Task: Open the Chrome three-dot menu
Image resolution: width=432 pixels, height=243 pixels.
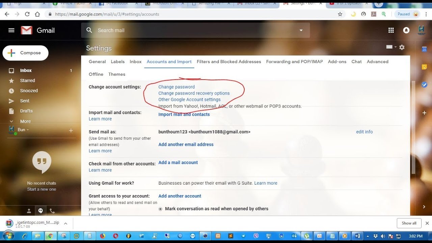Action: (x=426, y=14)
